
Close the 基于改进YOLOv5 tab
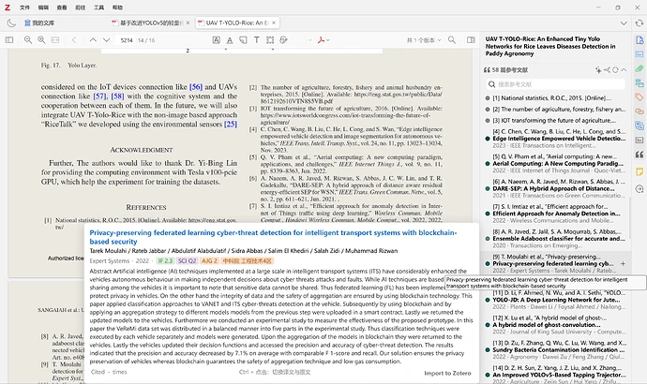[188, 22]
